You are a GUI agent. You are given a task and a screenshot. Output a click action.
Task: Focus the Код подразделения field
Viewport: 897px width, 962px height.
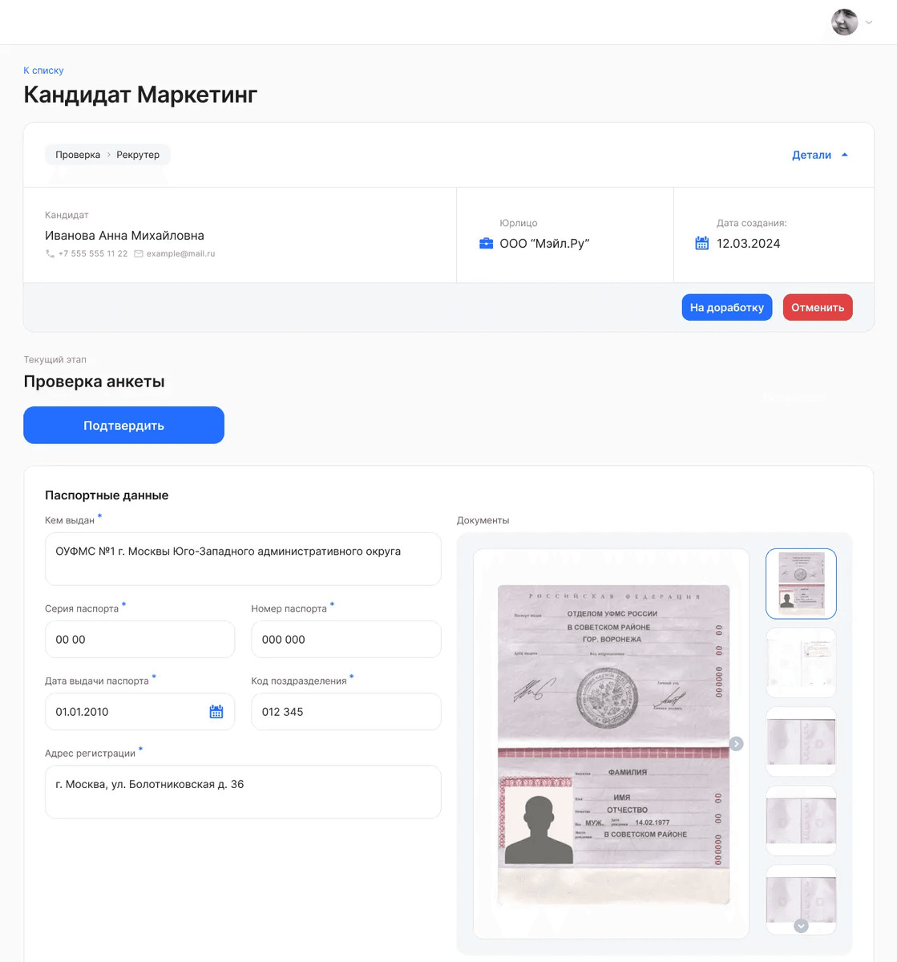point(346,711)
